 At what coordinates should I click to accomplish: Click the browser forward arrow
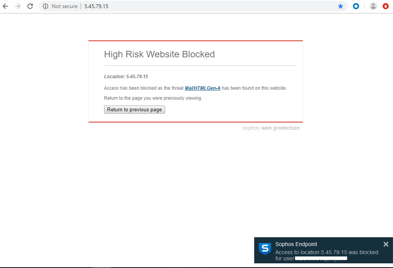click(x=18, y=6)
